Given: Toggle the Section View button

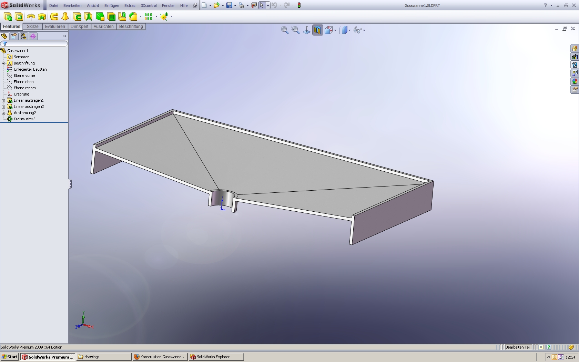Looking at the screenshot, I should (x=317, y=30).
